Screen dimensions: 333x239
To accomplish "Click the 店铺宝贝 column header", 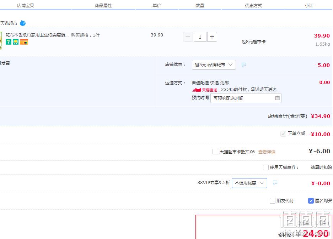I will [26, 6].
